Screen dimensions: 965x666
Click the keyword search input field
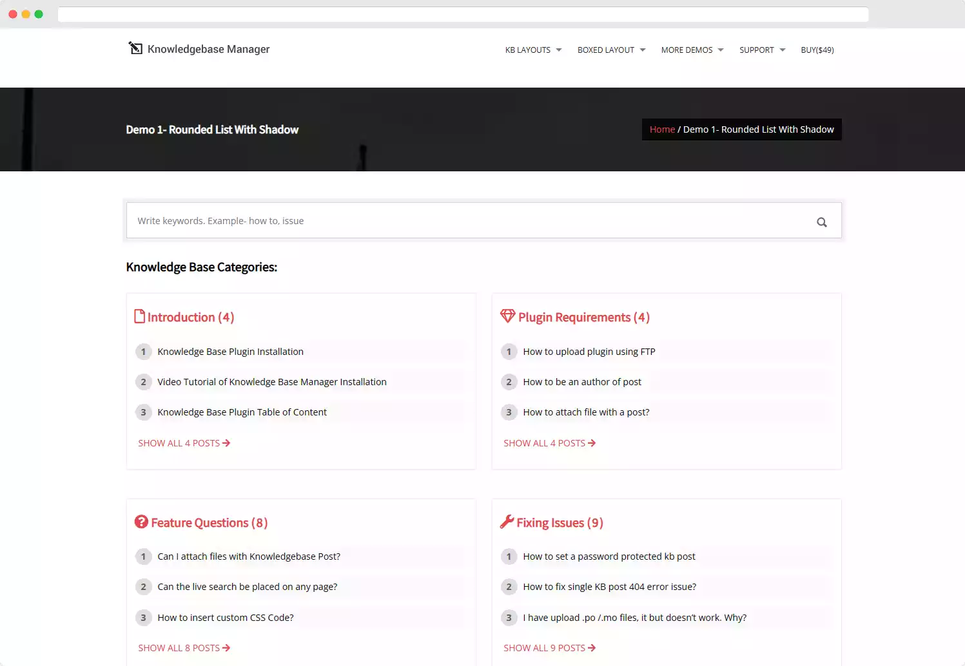coord(451,220)
